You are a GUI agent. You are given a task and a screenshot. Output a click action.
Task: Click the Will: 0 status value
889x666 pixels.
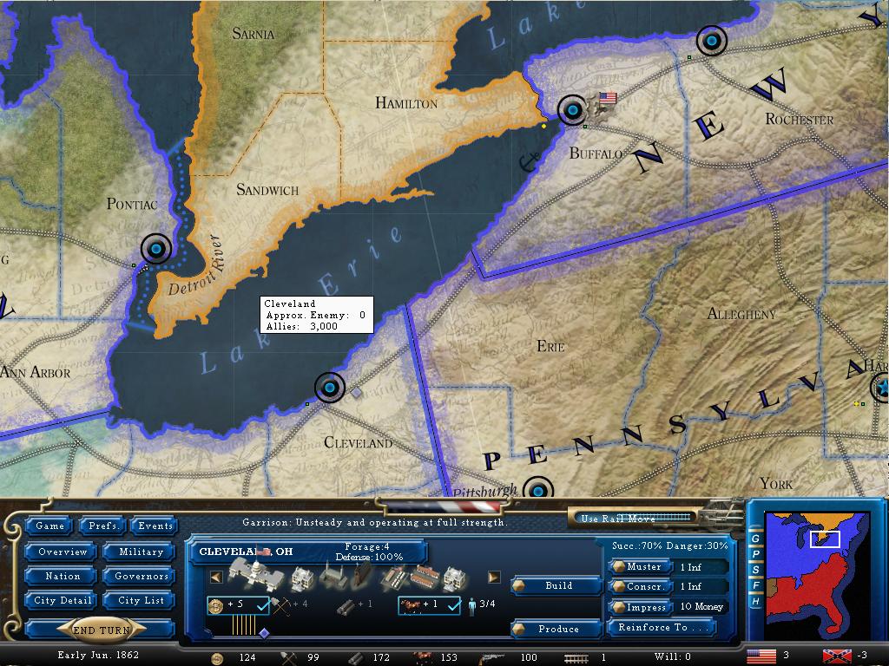click(x=673, y=657)
